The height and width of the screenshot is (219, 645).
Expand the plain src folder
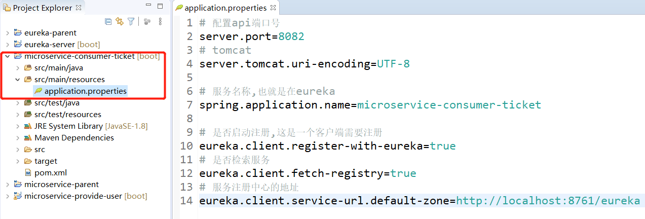click(18, 150)
